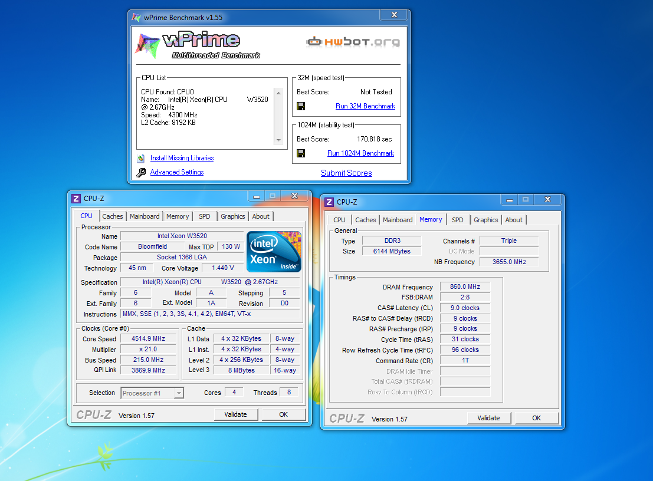Open the Graphics tab in right CPU-Z window
This screenshot has width=653, height=481.
click(485, 220)
